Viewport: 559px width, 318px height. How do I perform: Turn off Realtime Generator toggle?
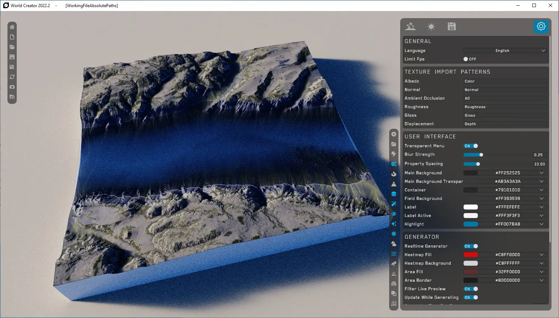point(471,246)
